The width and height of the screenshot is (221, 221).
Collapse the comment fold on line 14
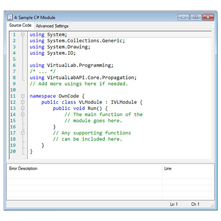click(x=23, y=114)
